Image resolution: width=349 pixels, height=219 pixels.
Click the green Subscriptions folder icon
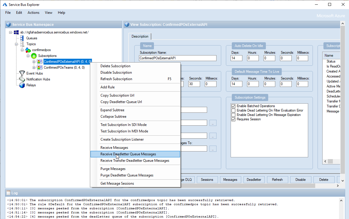pyautogui.click(x=33, y=56)
